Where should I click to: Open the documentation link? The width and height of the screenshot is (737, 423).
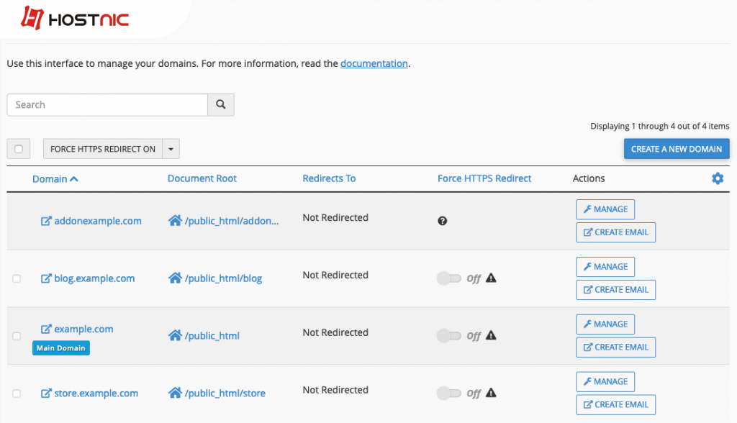coord(374,63)
